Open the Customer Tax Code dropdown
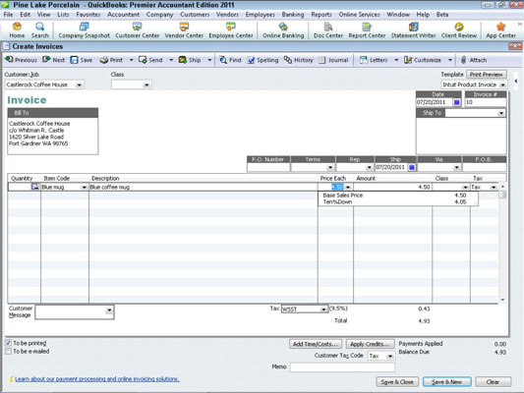Image resolution: width=524 pixels, height=393 pixels. point(390,357)
